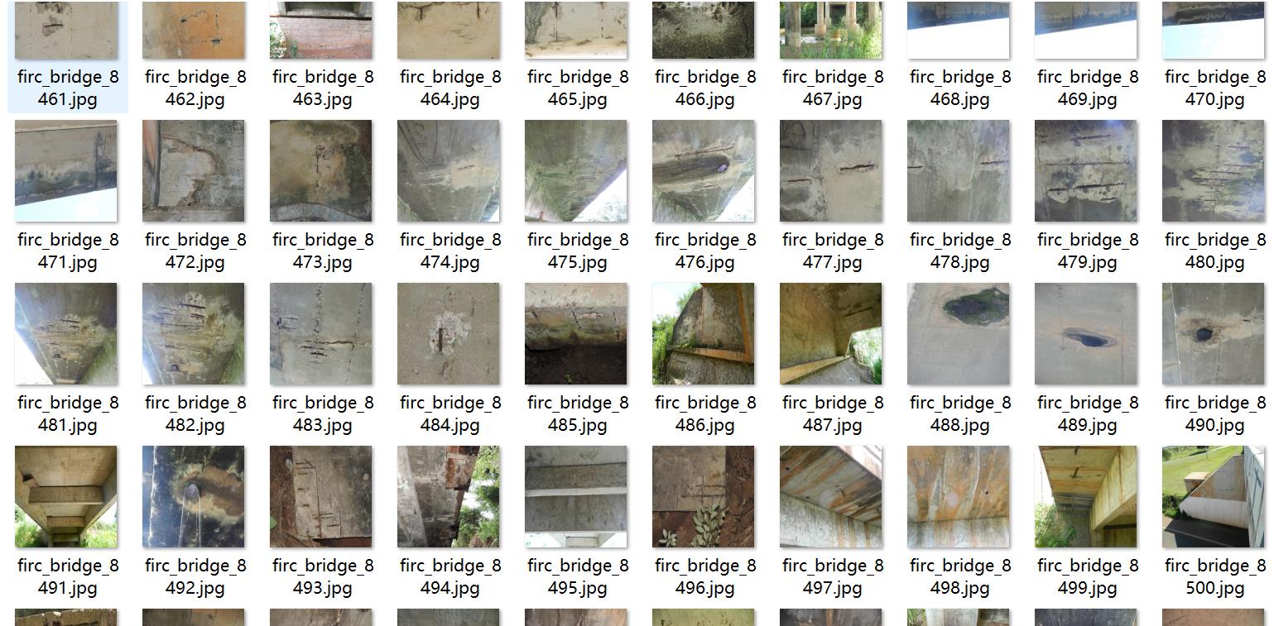
Task: Select the firc_bridge_8467.jpg thumbnail with columns
Action: point(831,30)
